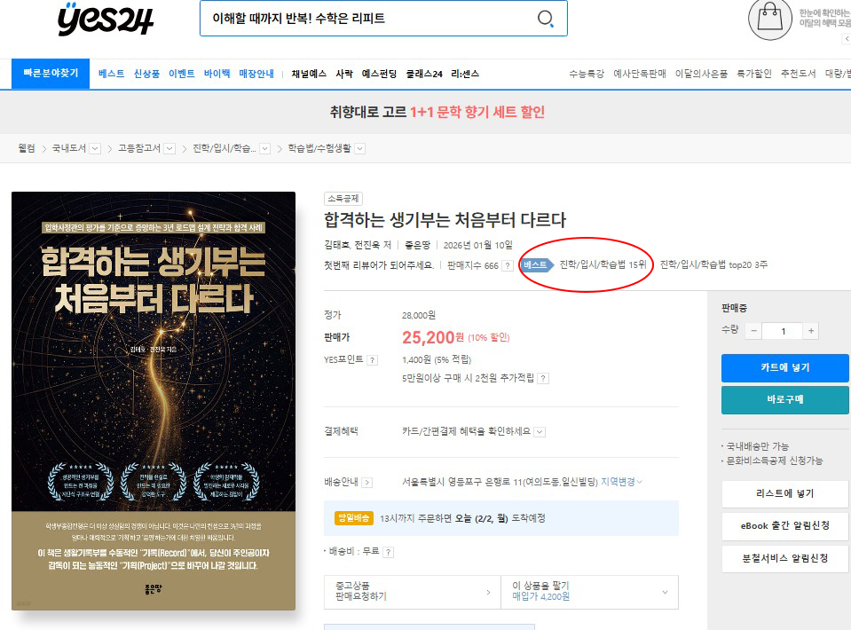851x630 pixels.
Task: Click 지역변경 to change delivery region
Action: coord(621,482)
